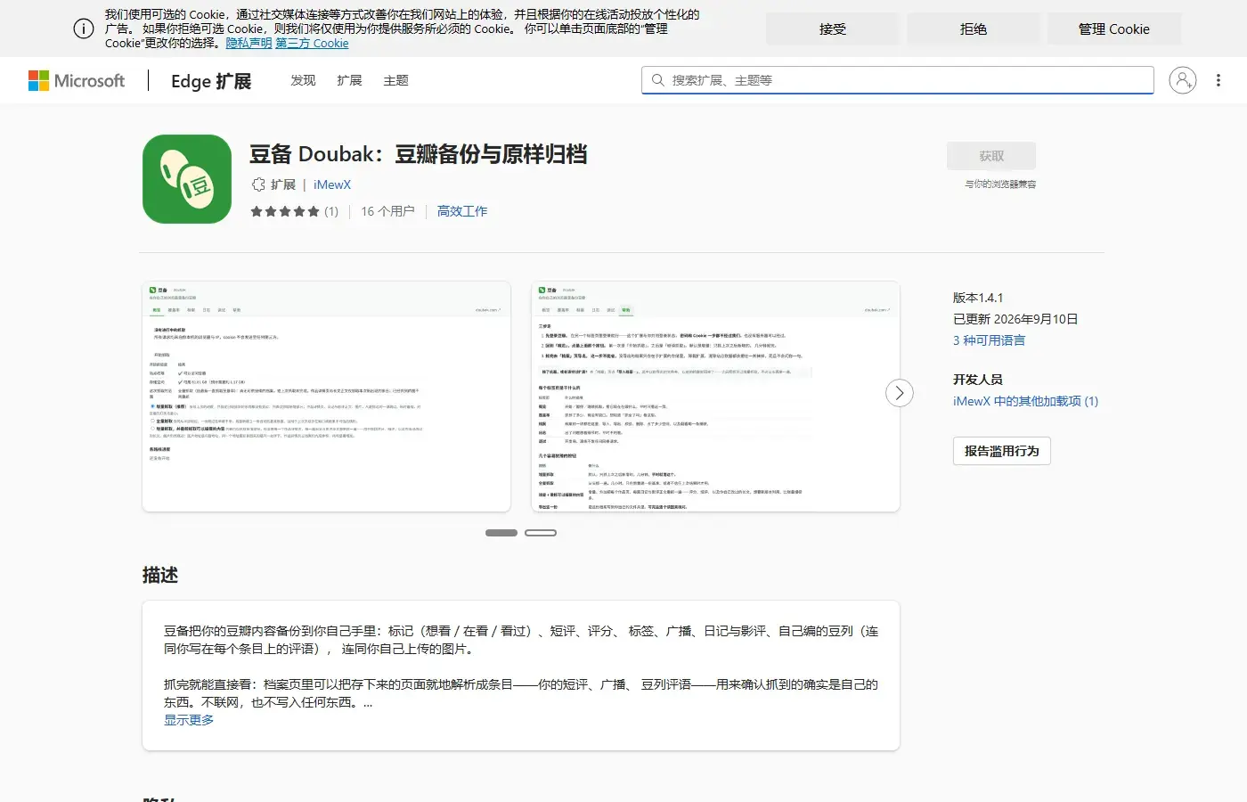Select the first carousel page indicator
This screenshot has height=802, width=1247.
(501, 533)
